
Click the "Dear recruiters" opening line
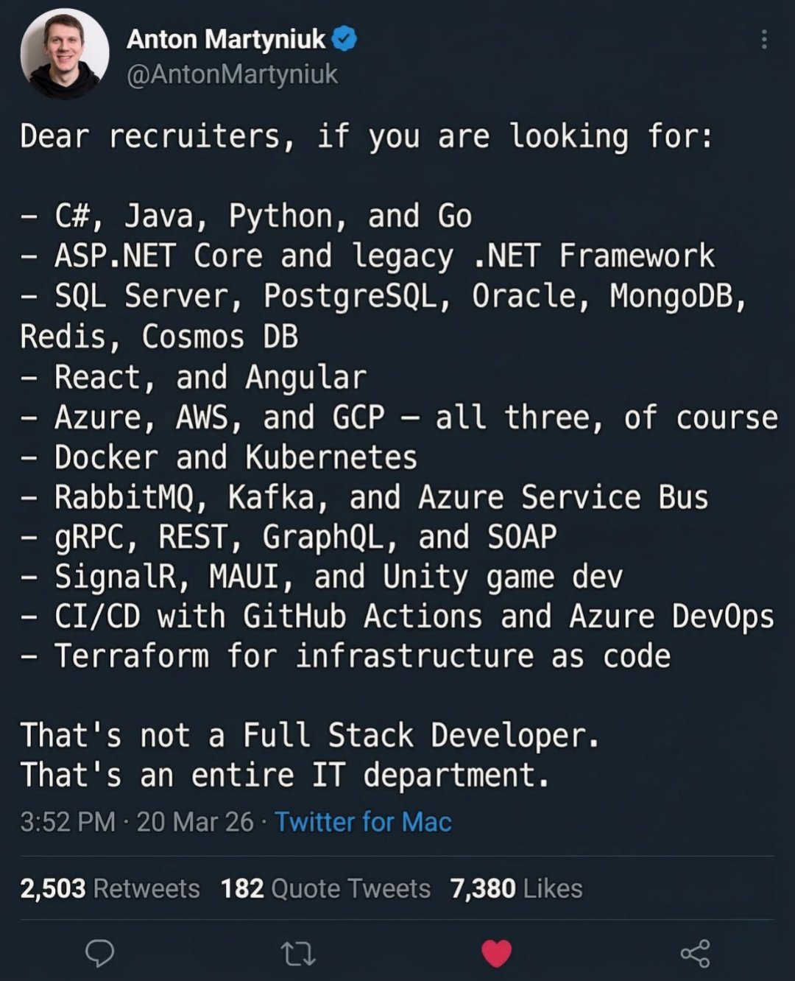click(x=366, y=137)
